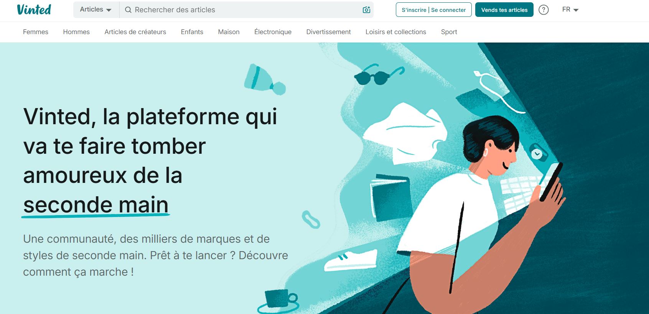This screenshot has height=314, width=649.
Task: Open the Femmes category
Action: 36,32
